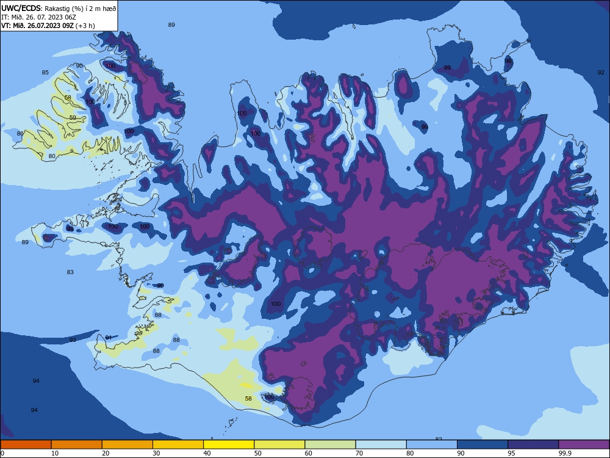Click the '30' tick label on the color scale
This screenshot has width=610, height=458.
(156, 453)
